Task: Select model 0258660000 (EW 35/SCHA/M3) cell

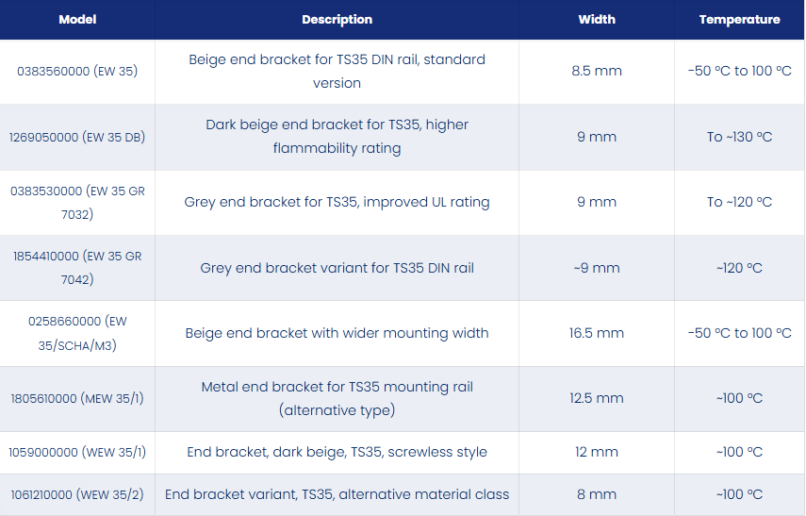Action: (77, 333)
